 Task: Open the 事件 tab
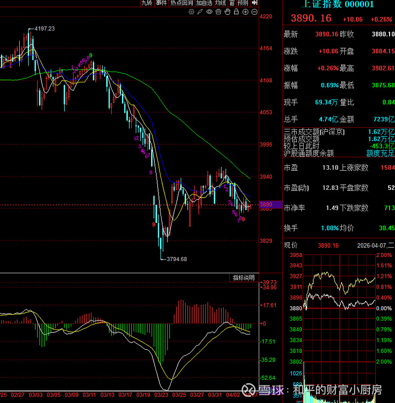click(161, 3)
